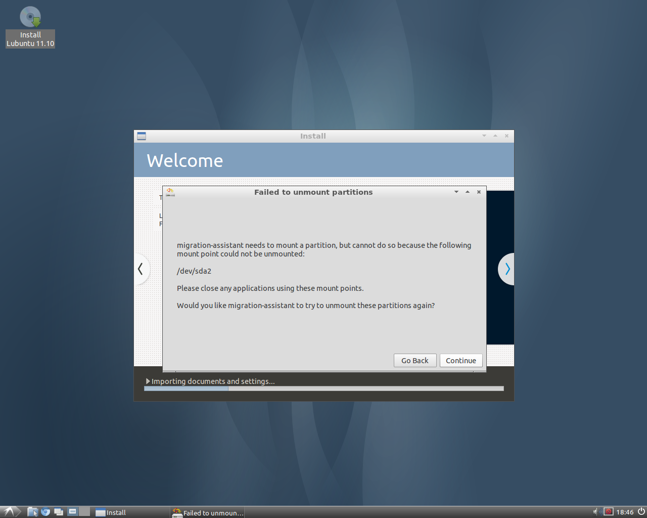Switch to the first workspace in pager
Image resolution: width=647 pixels, height=518 pixels.
click(x=73, y=512)
